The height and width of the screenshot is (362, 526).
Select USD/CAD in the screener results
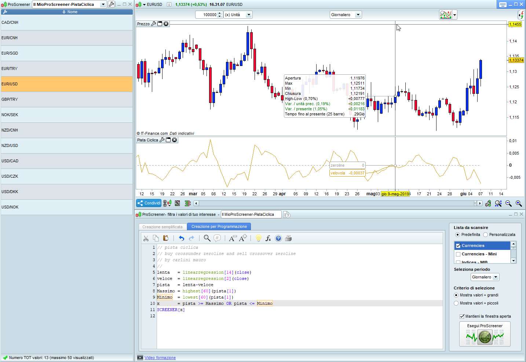click(x=66, y=161)
